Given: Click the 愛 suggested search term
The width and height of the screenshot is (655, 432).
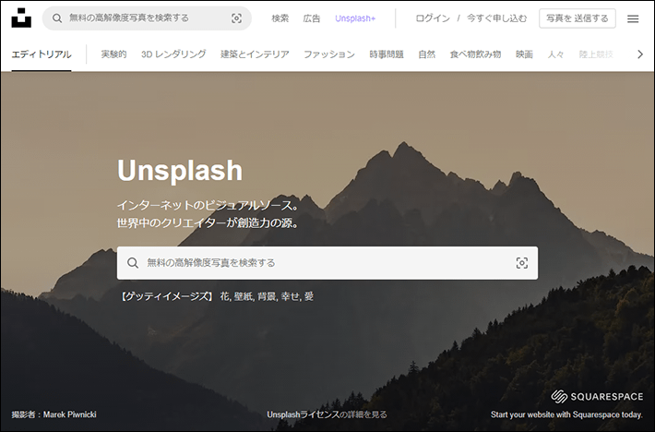Looking at the screenshot, I should [309, 296].
